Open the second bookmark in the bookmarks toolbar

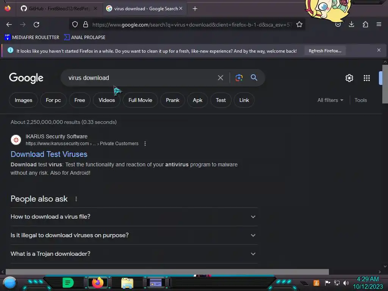84,38
